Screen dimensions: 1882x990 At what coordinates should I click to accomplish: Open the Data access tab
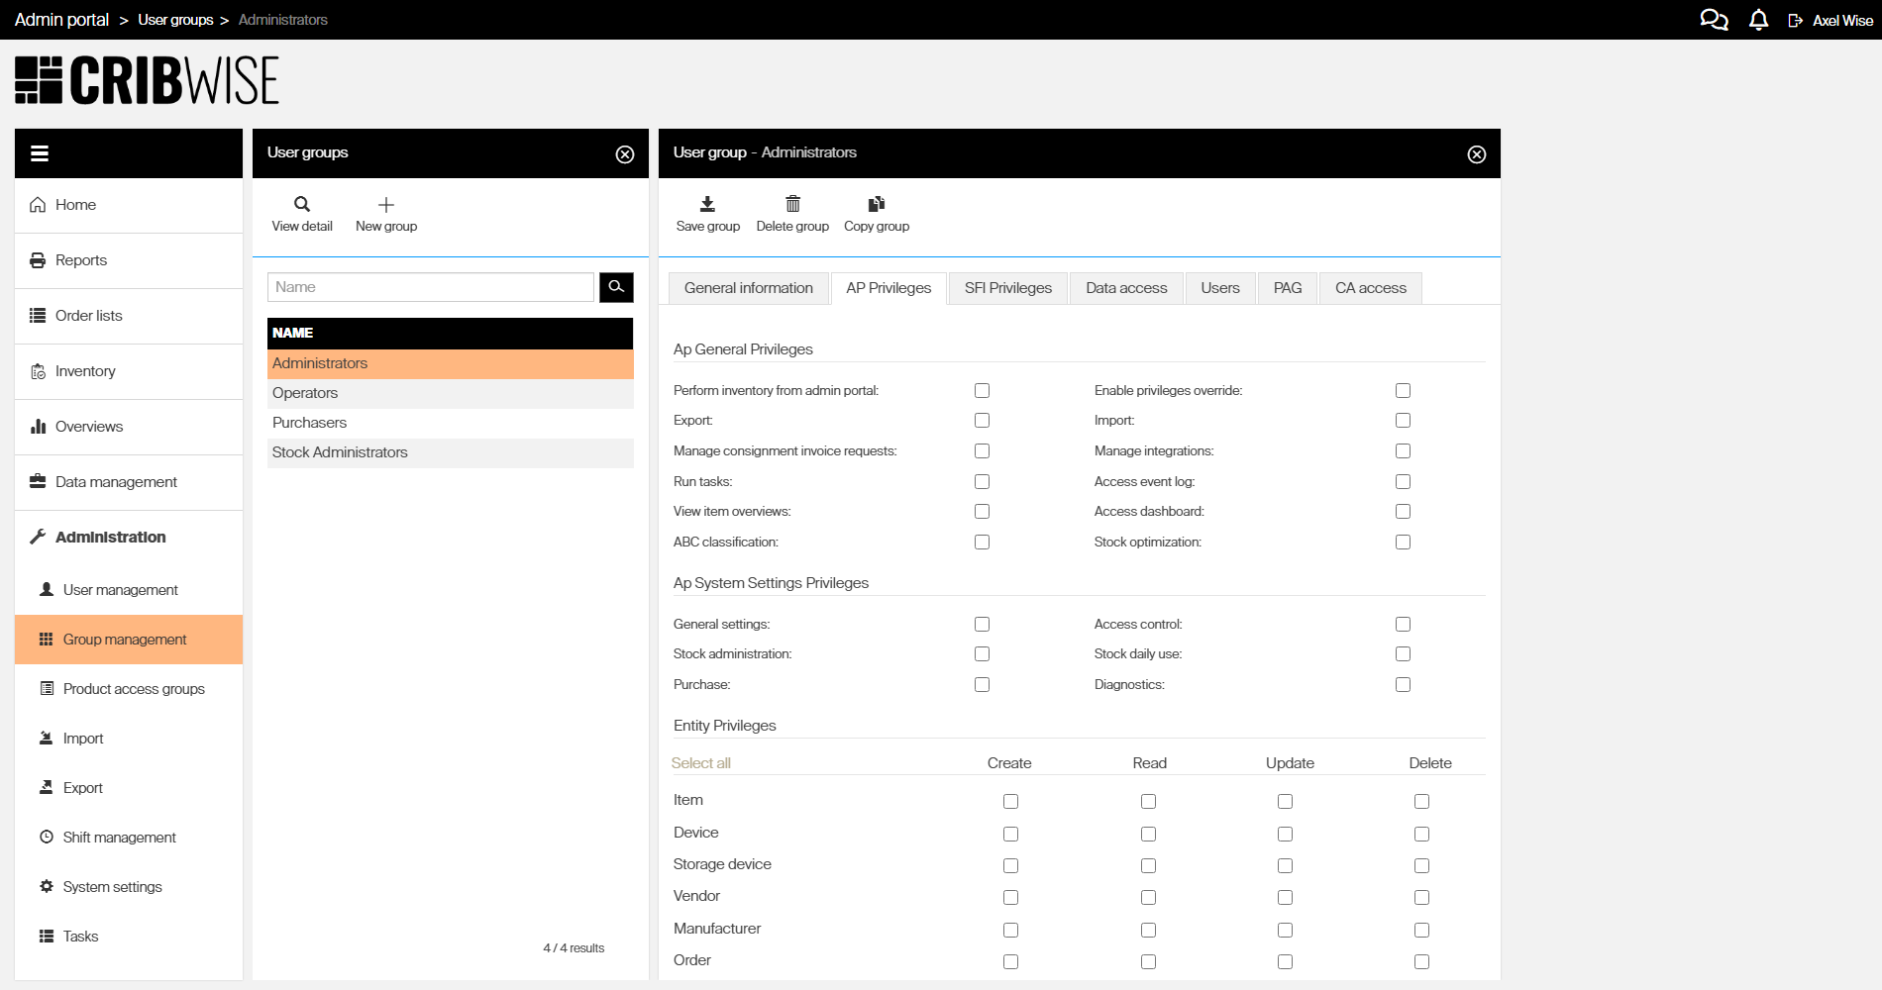click(x=1126, y=288)
